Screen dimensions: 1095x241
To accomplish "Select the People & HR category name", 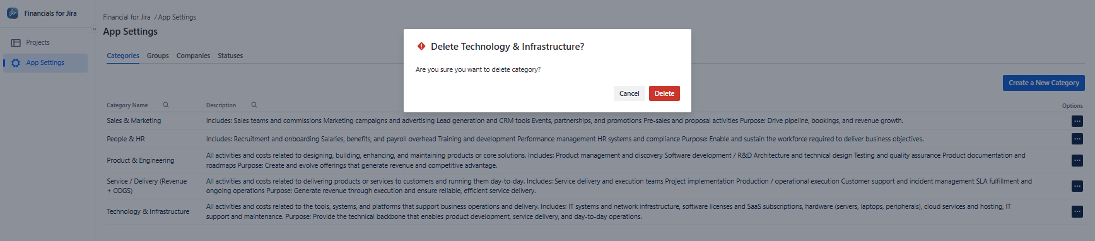I will tap(126, 139).
